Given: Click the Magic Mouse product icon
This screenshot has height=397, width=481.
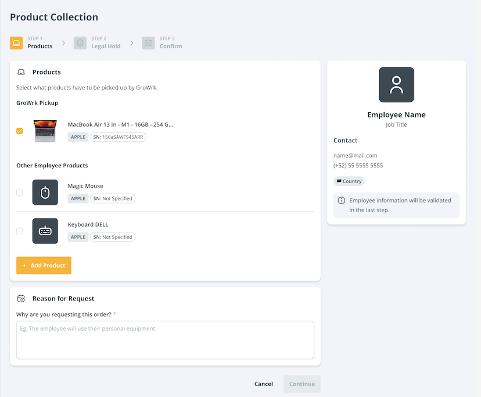Looking at the screenshot, I should pos(45,192).
